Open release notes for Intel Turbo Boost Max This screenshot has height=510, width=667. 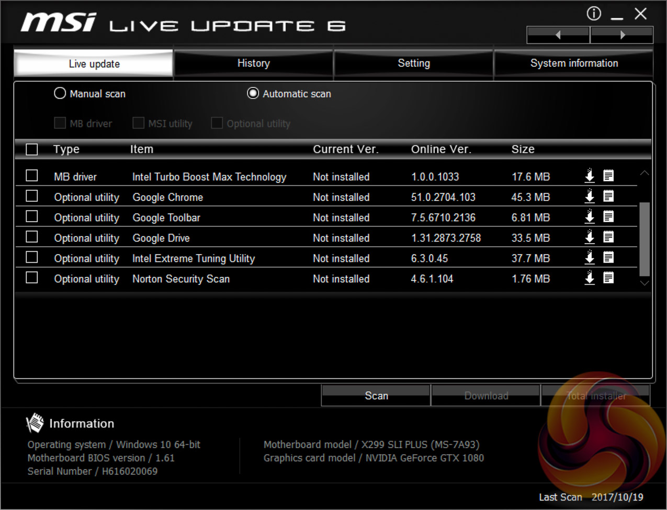coord(608,176)
